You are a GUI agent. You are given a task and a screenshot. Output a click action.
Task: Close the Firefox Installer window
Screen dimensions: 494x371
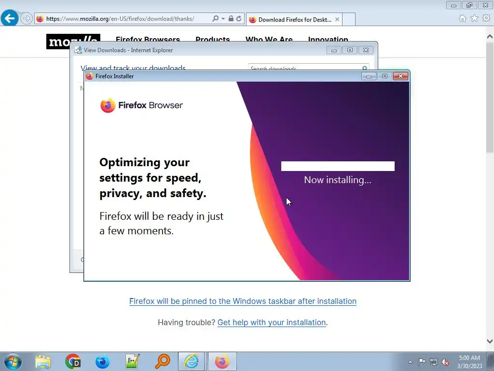(401, 76)
